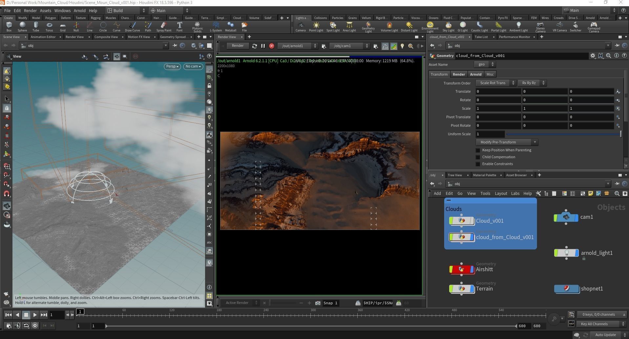Toggle display flag on cam1 node

(x=577, y=217)
